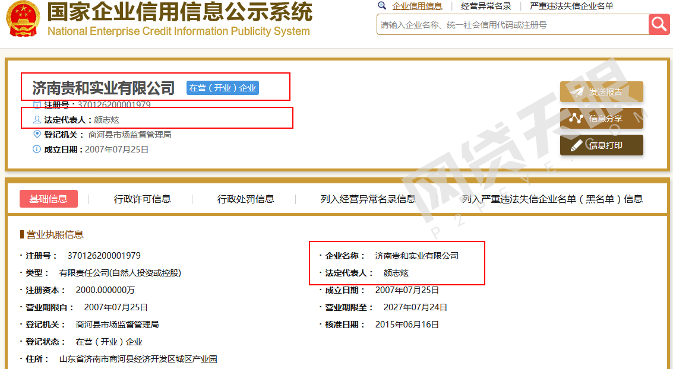The height and width of the screenshot is (369, 673).
Task: Click the 登记状态 value 在营（开业）企业
Action: point(109,342)
